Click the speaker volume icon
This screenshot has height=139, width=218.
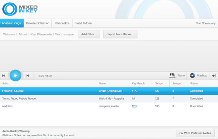pyautogui.click(x=214, y=75)
